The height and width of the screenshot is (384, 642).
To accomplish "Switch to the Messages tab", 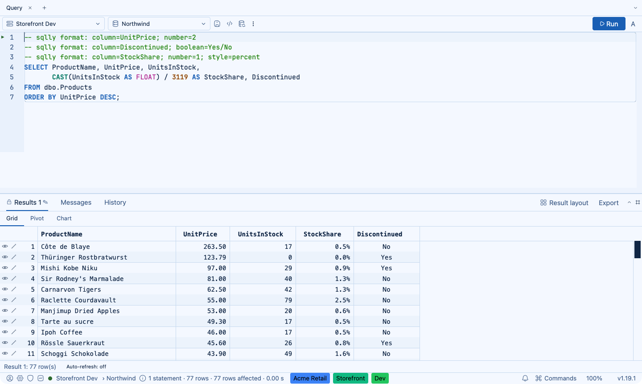I will click(x=76, y=202).
